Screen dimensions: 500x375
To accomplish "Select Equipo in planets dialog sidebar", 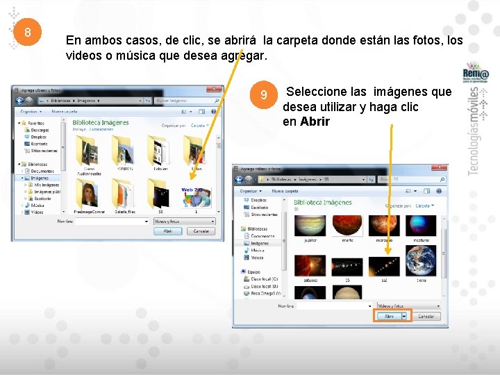I will click(251, 272).
